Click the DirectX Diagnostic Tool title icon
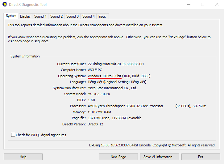The width and height of the screenshot is (224, 164). coord(5,4)
